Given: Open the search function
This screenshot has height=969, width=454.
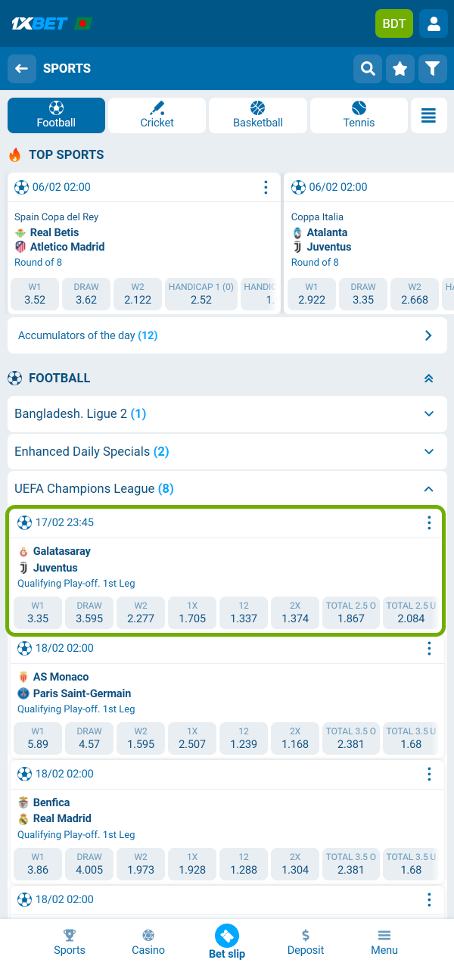Looking at the screenshot, I should click(x=368, y=68).
